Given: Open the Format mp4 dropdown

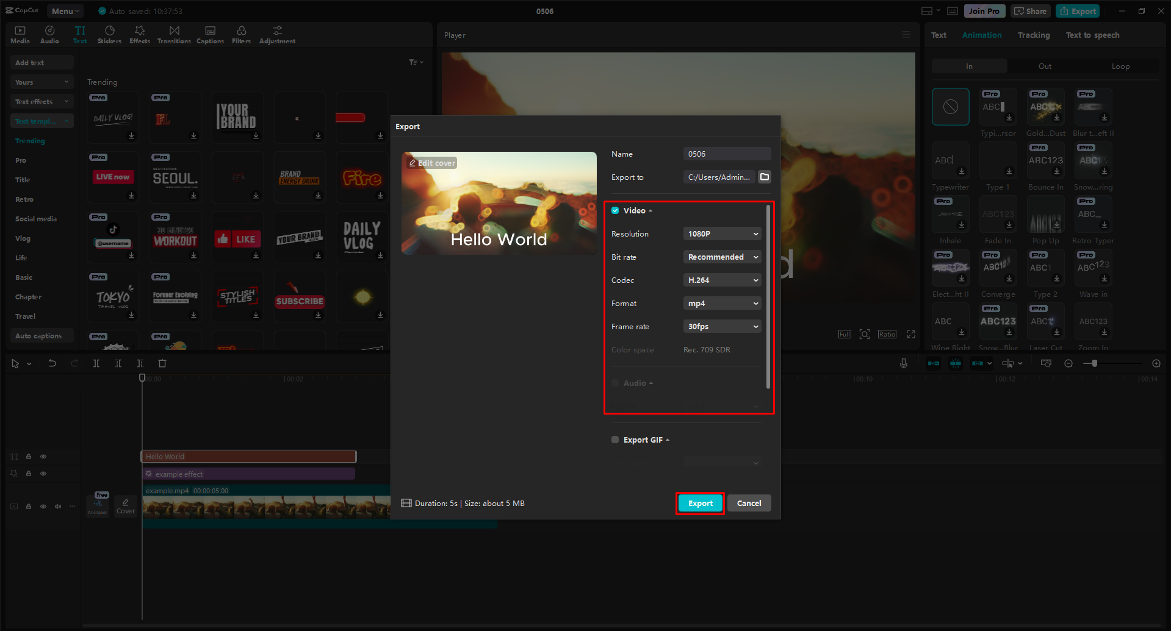Looking at the screenshot, I should point(722,303).
